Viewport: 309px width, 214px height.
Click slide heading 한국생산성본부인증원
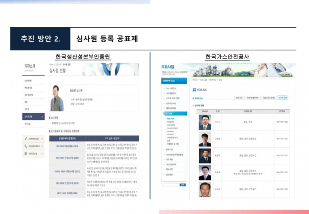[83, 57]
